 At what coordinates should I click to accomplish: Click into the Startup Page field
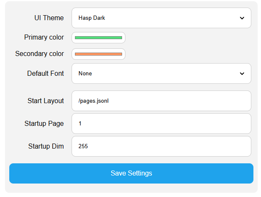coord(161,124)
